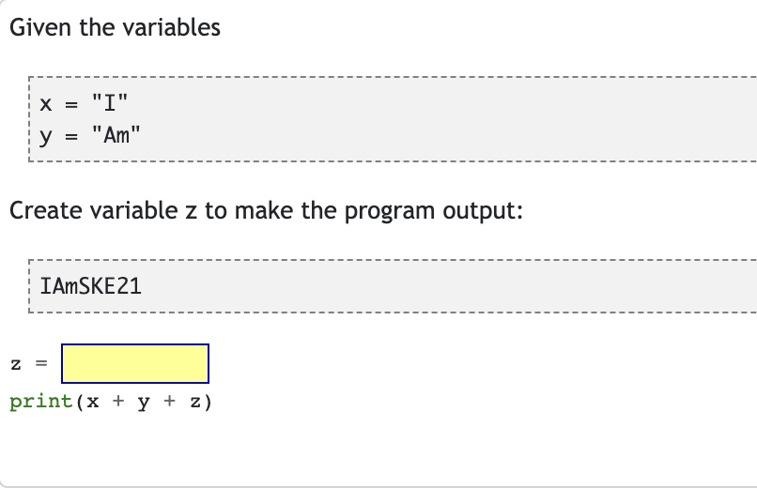
Task: Click variable y inside the print statement
Action: [x=142, y=403]
